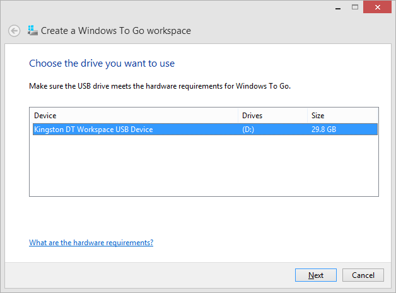
Task: Select Kingston DT Workspace USB Device
Action: [93, 130]
